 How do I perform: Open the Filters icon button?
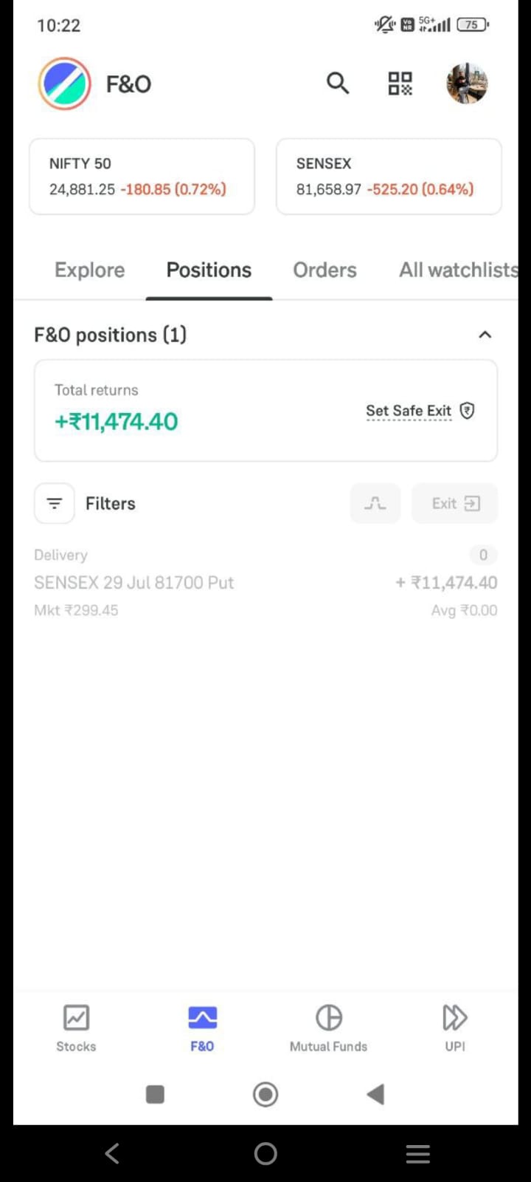click(55, 503)
